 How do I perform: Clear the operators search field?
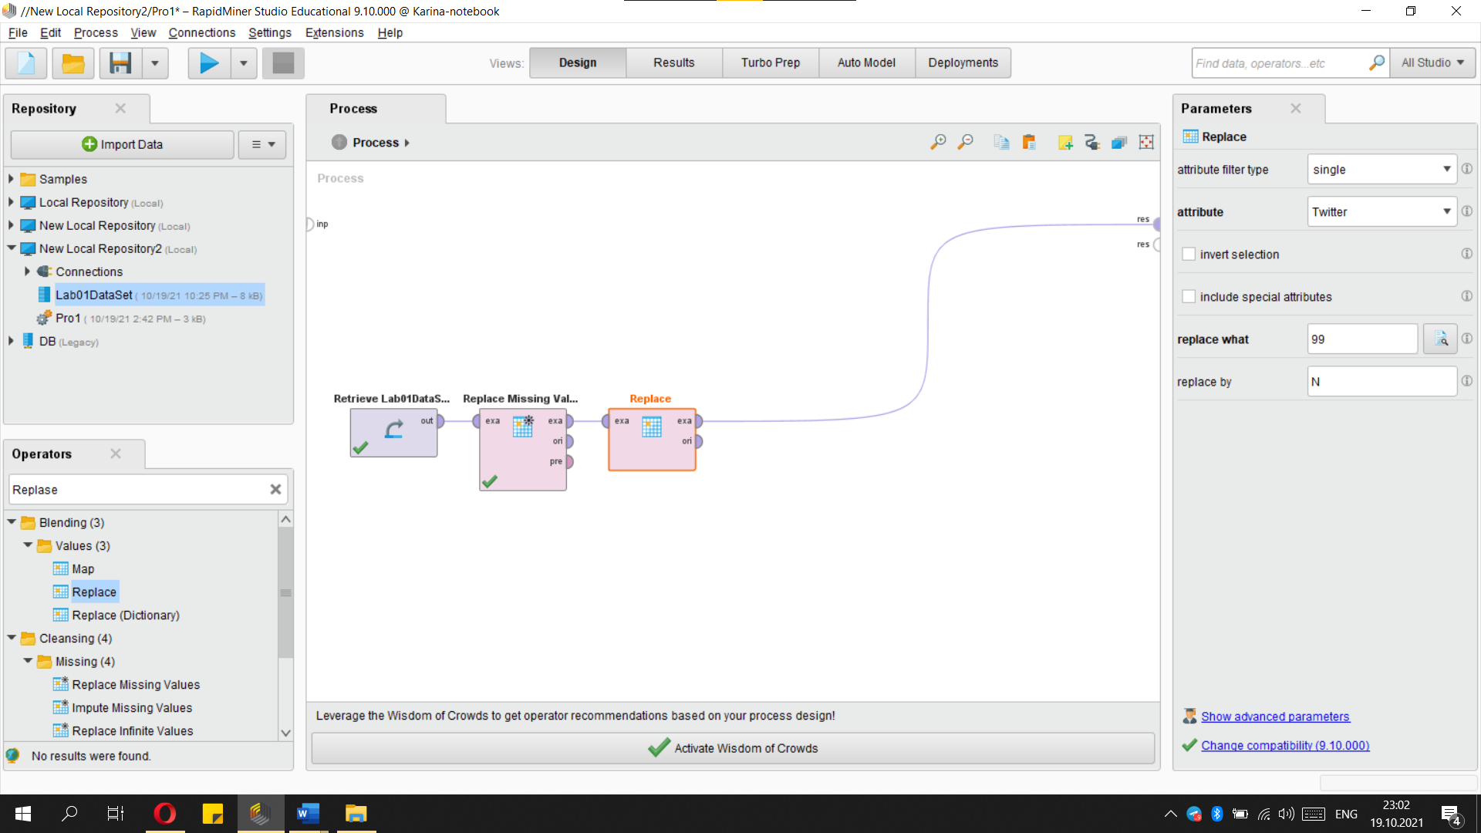275,489
